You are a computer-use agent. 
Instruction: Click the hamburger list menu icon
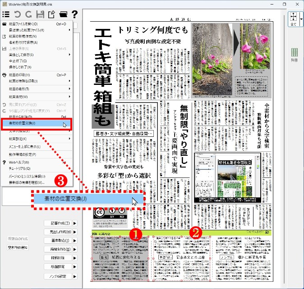click(6, 14)
